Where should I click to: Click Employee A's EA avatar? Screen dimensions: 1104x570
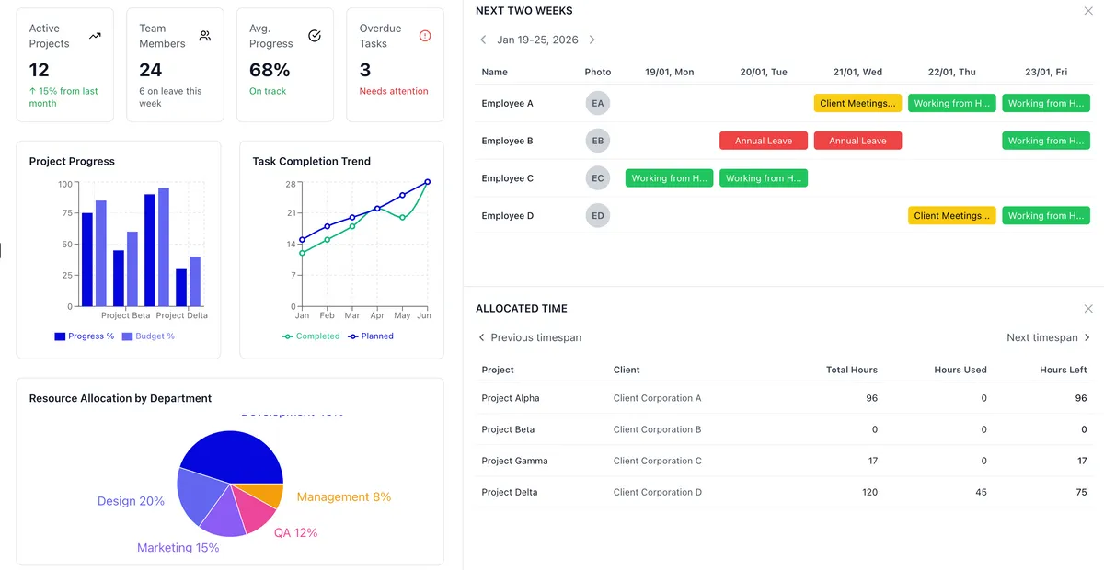click(x=598, y=104)
